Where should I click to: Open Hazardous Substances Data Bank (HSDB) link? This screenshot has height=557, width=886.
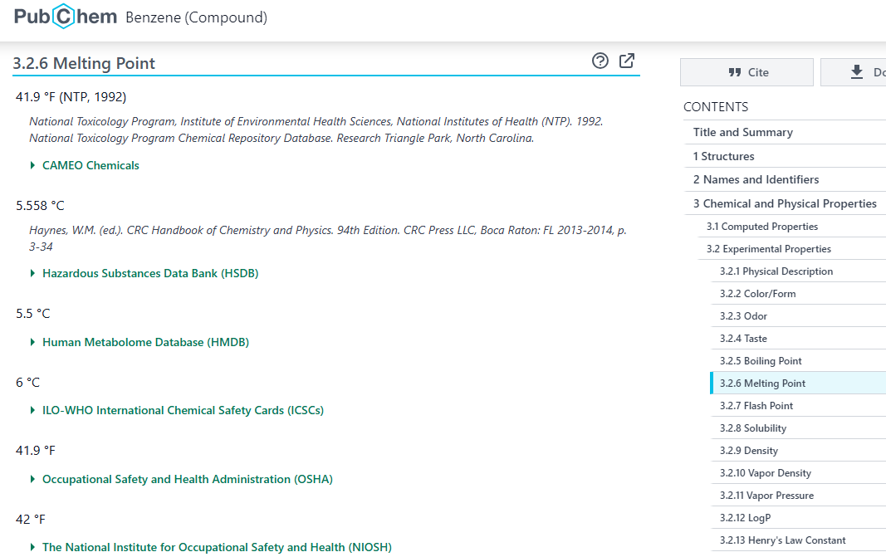[x=150, y=273]
